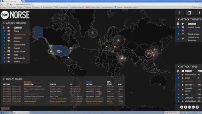Click Moldova in Attack Origins list
This screenshot has width=202, height=114.
pyautogui.click(x=18, y=38)
